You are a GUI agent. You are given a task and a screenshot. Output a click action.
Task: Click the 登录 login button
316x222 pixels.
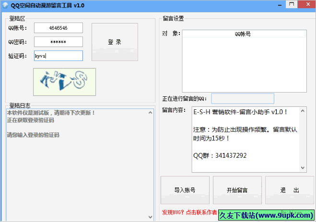[115, 42]
